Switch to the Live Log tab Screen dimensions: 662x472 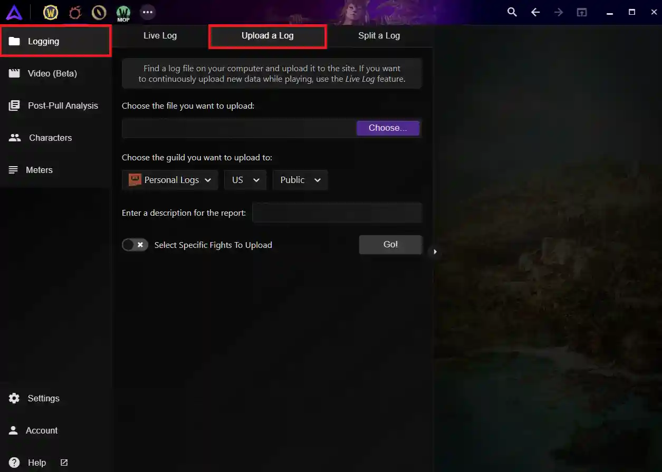tap(159, 36)
